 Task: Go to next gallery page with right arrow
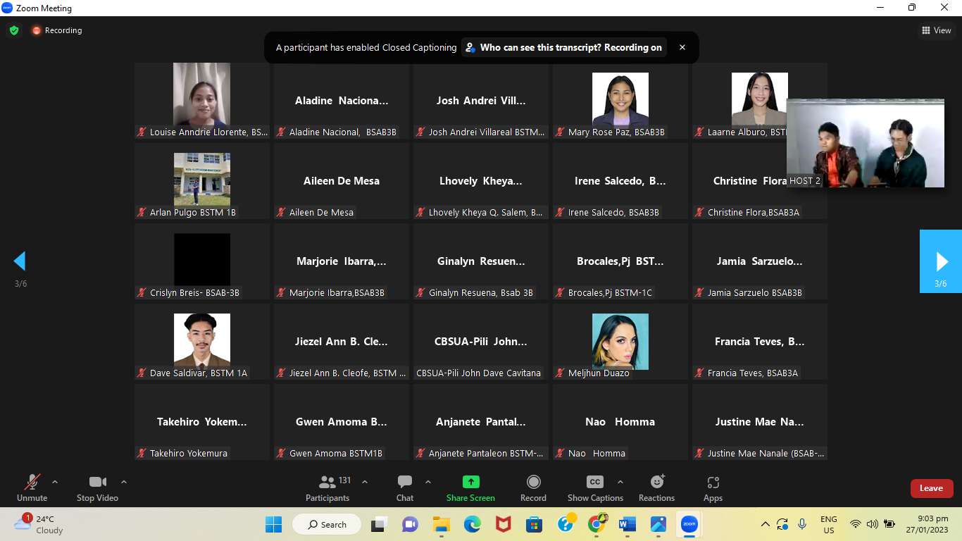[941, 261]
